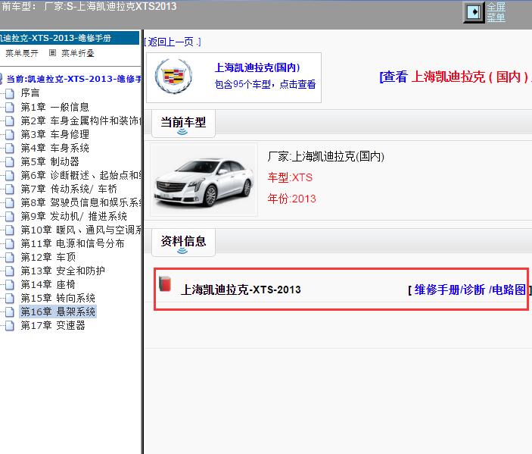The width and height of the screenshot is (532, 454).
Task: Click page icon next to 第4章
Action: tap(10, 148)
